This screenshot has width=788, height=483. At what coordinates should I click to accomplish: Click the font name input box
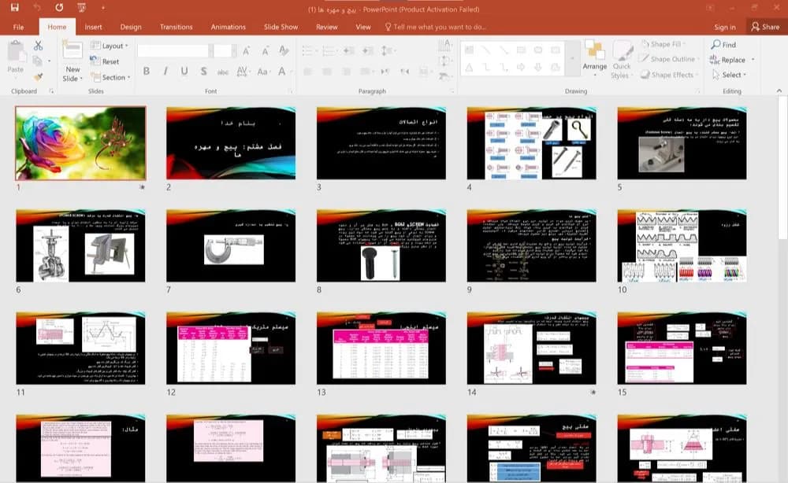pos(173,50)
